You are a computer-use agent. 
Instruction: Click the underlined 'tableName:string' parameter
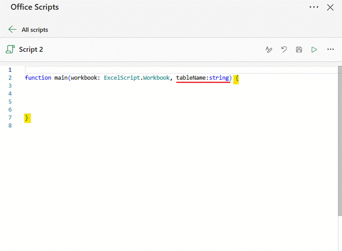(x=203, y=78)
